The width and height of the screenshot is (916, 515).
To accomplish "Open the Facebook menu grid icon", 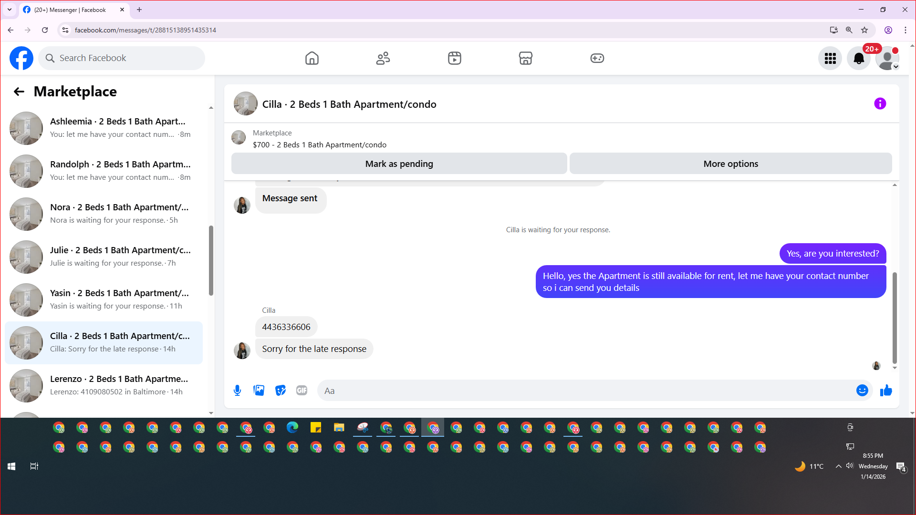I will tap(830, 58).
